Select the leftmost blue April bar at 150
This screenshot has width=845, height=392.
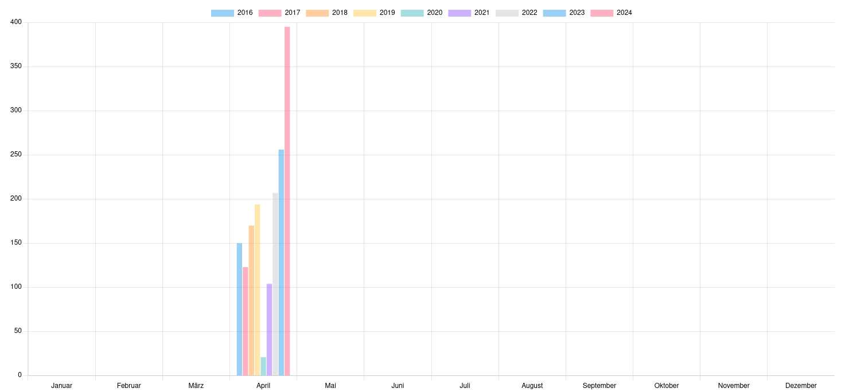(239, 309)
